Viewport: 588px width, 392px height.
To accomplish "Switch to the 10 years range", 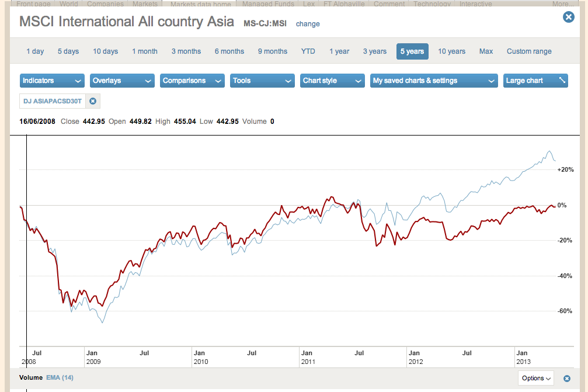I will [452, 51].
